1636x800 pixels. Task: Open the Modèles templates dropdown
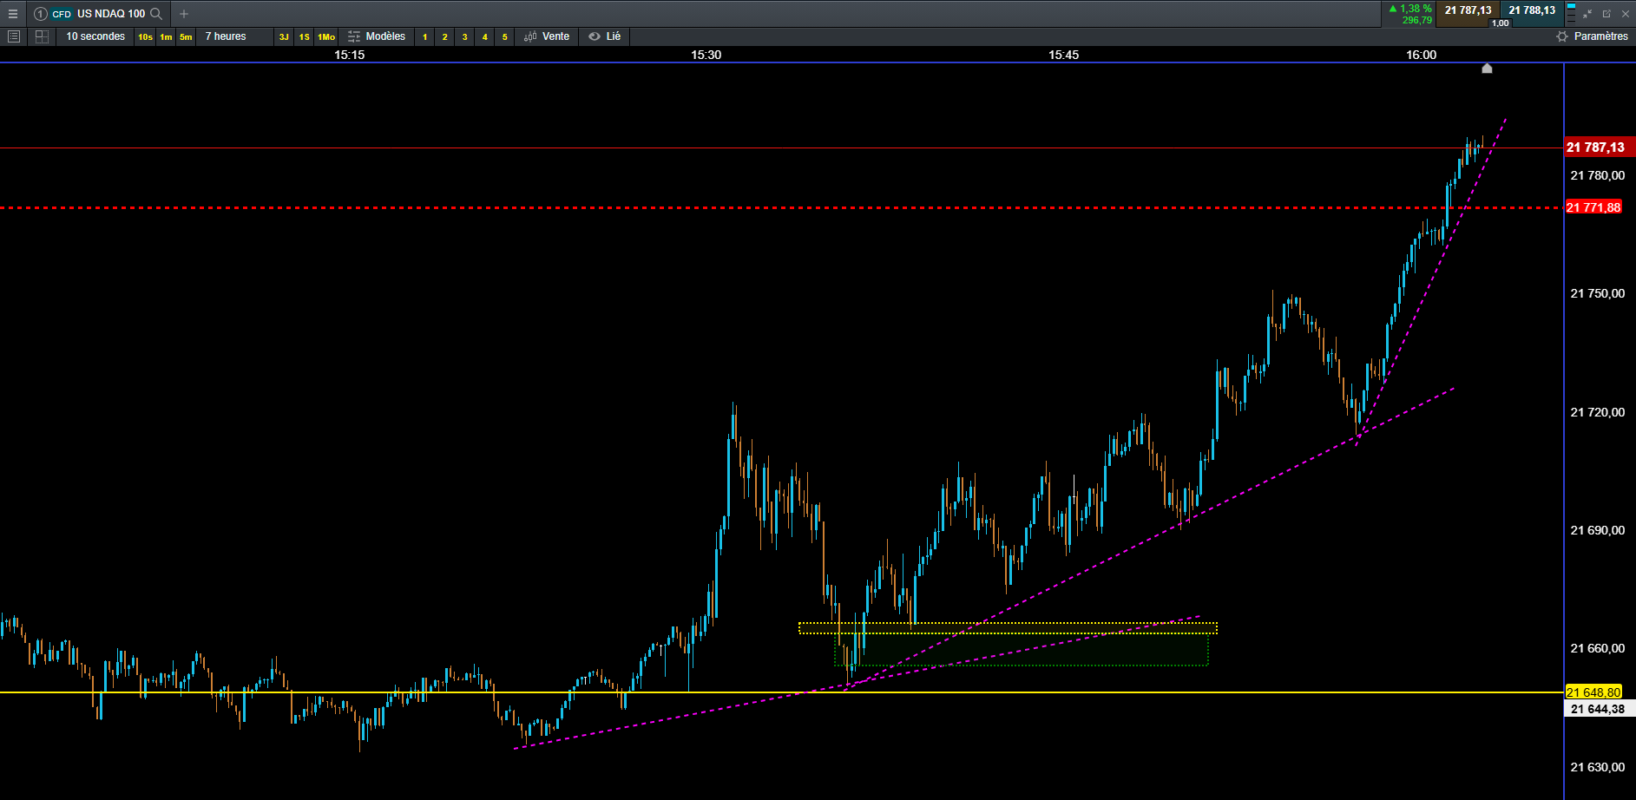coord(377,36)
